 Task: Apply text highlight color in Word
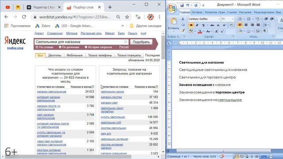[191, 31]
